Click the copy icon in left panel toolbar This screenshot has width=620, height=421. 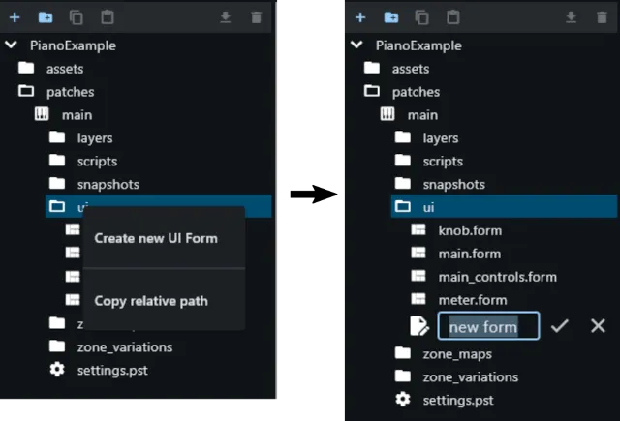[x=77, y=17]
